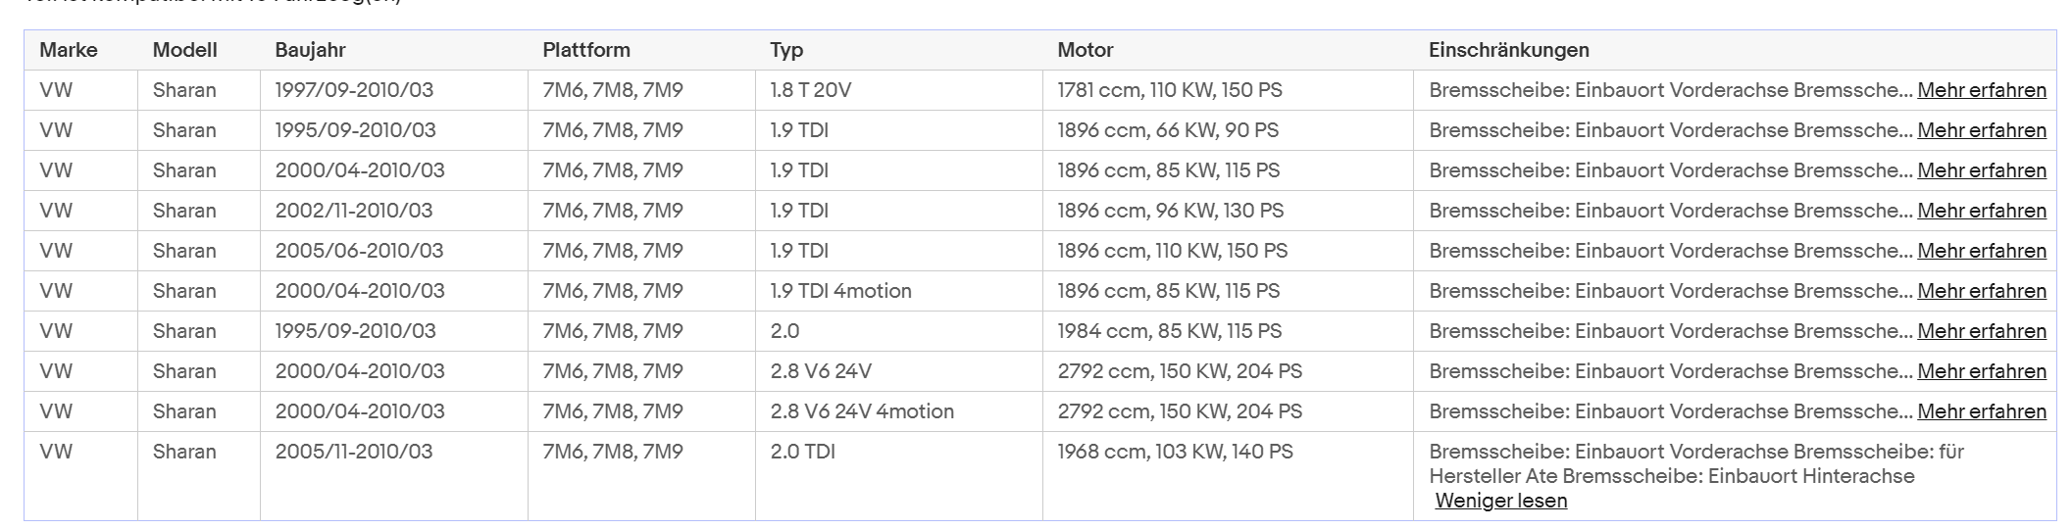2072x529 pixels.
Task: Open Mehr erfahren for 2000/04 1.9 TDI 85 KW
Action: [1982, 170]
